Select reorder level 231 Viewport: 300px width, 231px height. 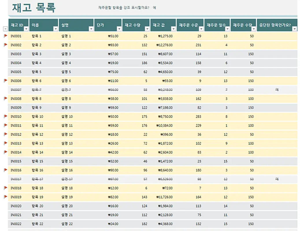(x=198, y=45)
